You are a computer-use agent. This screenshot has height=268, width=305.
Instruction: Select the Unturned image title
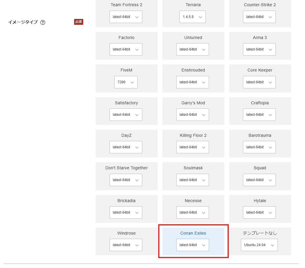(x=193, y=38)
